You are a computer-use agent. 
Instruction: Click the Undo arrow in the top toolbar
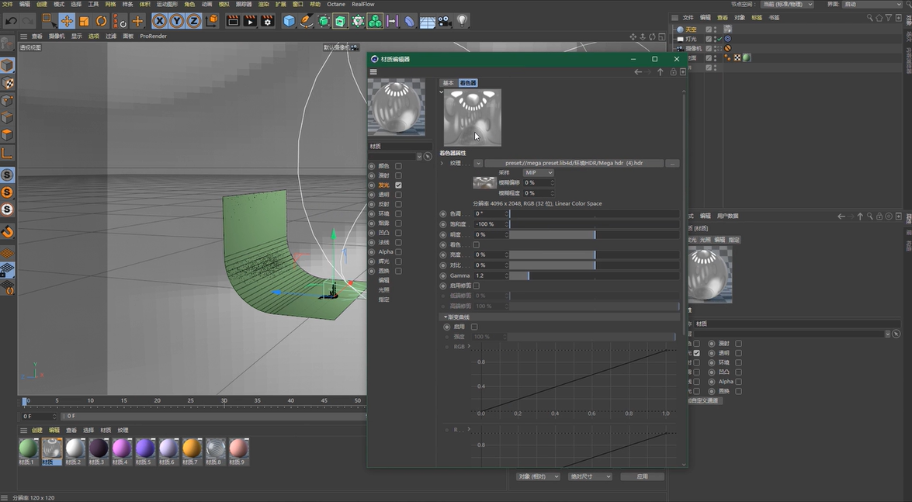point(10,21)
